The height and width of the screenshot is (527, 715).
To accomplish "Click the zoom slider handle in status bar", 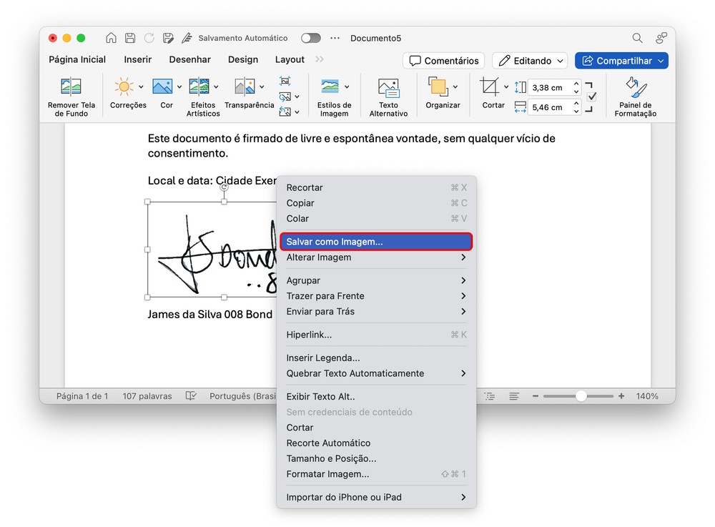I will [x=581, y=396].
